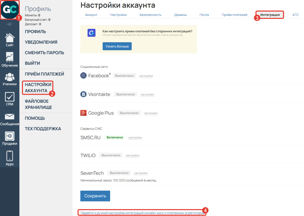The image size is (304, 216).
Task: Click the Vkontakte integration icon
Action: [x=83, y=94]
